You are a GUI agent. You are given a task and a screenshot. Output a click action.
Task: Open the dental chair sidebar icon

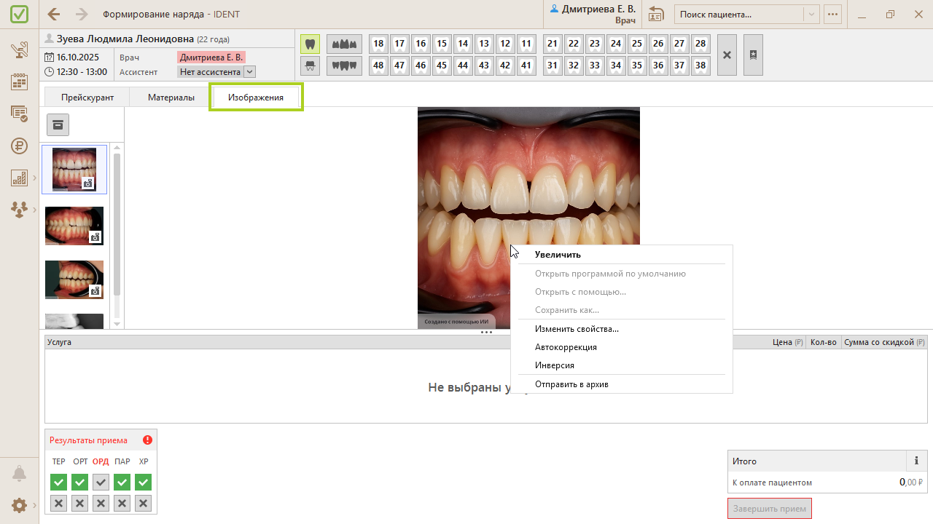coord(20,49)
